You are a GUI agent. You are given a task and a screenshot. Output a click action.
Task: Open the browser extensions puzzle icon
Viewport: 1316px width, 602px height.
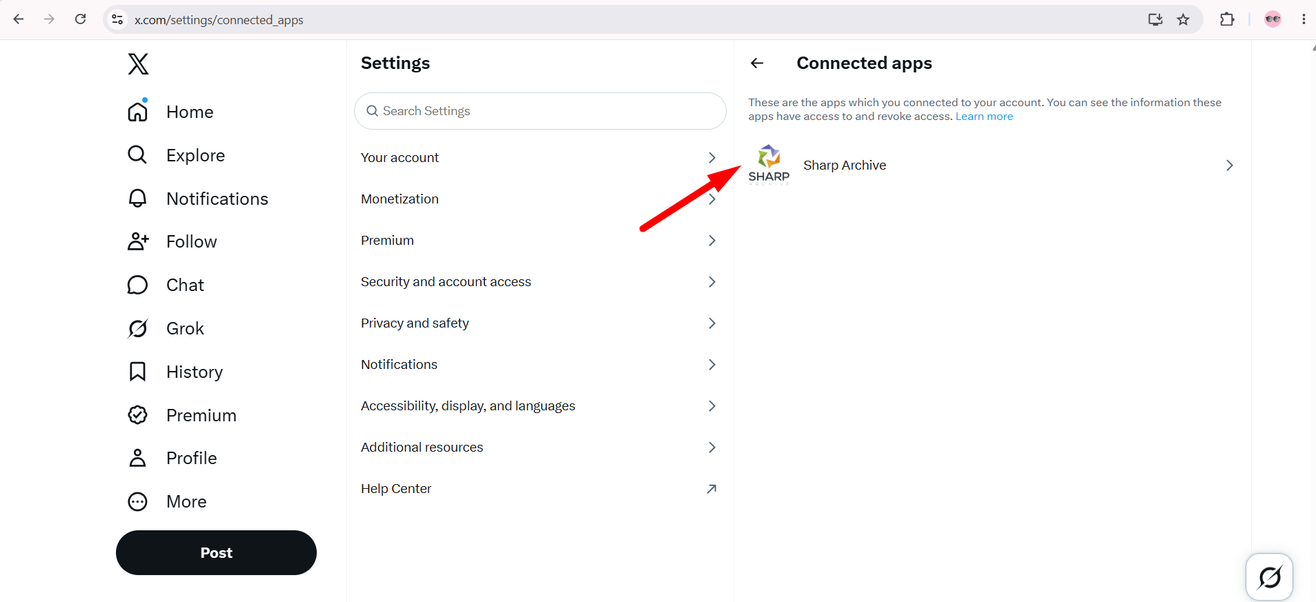point(1227,19)
